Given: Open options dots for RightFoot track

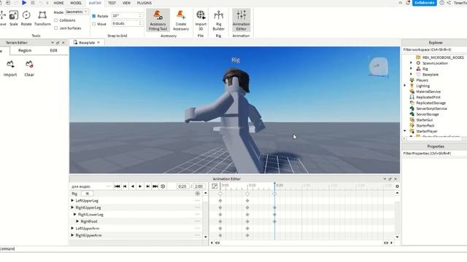Looking at the screenshot, I should (198, 221).
